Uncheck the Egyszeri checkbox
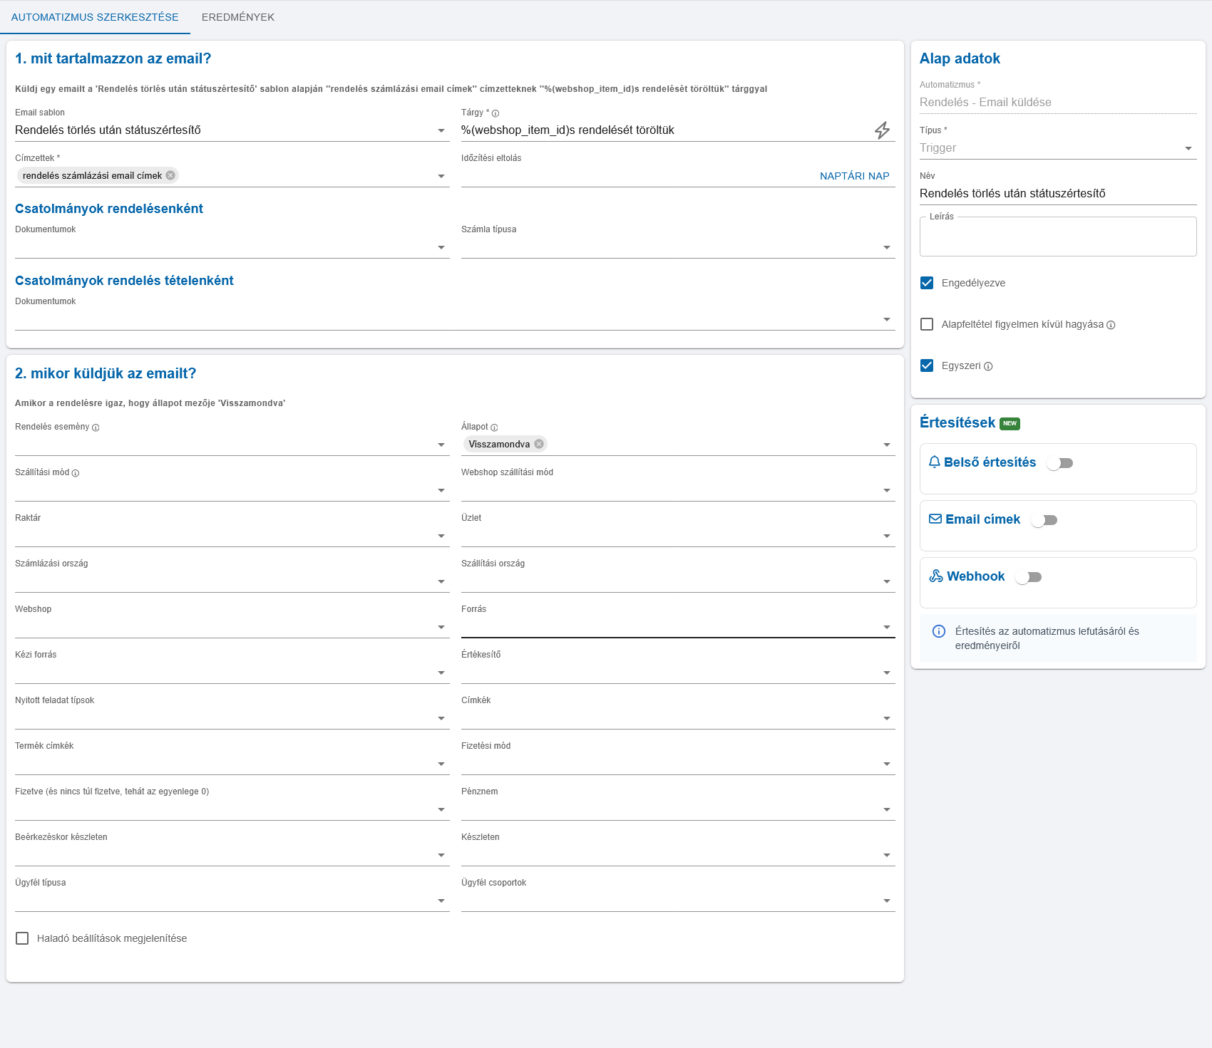 927,365
